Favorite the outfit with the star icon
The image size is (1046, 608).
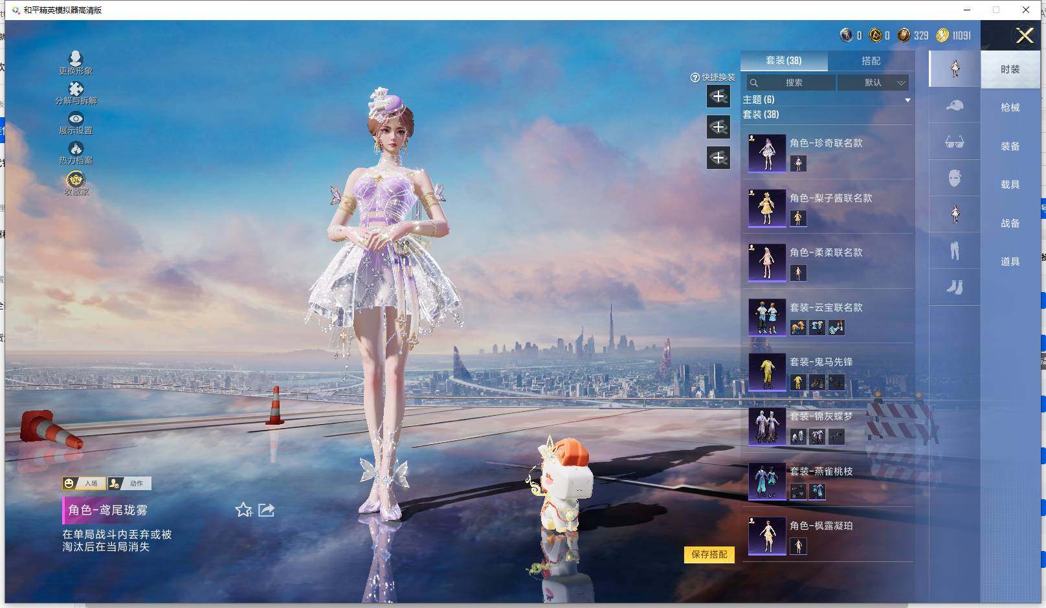coord(243,510)
